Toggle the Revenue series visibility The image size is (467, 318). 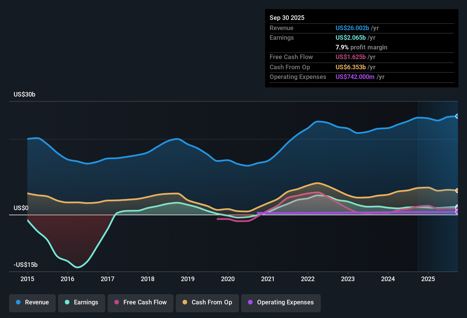pos(32,302)
